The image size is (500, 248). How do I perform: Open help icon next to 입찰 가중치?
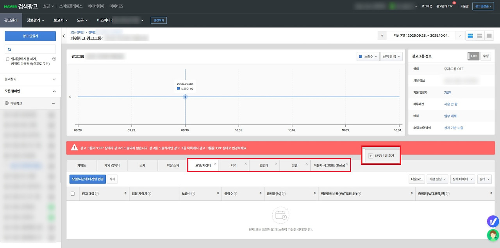point(149,193)
